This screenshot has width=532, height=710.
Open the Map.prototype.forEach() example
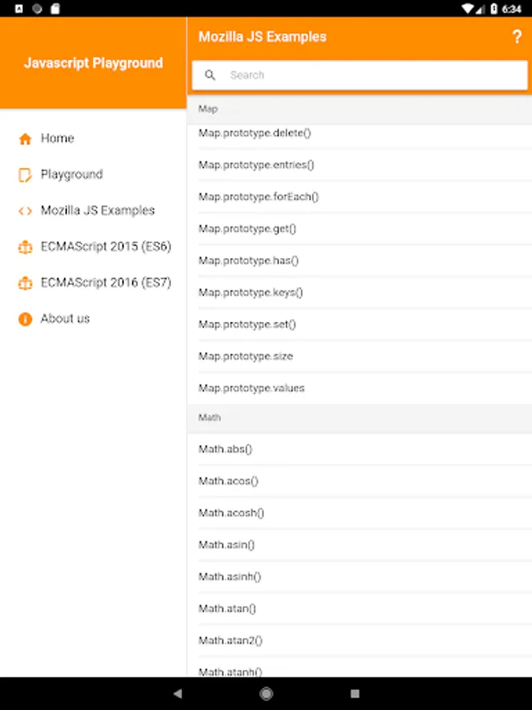359,197
